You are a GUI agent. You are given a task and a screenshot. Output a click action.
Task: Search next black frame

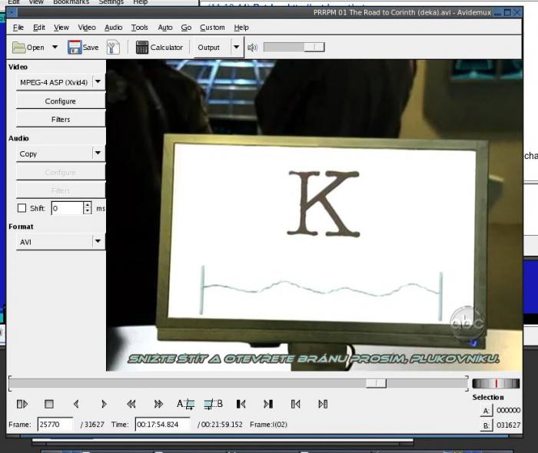[268, 405]
